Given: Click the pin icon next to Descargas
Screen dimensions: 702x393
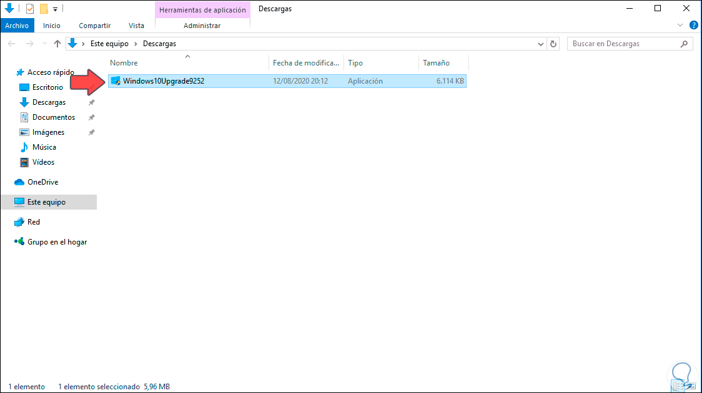Looking at the screenshot, I should pos(91,102).
